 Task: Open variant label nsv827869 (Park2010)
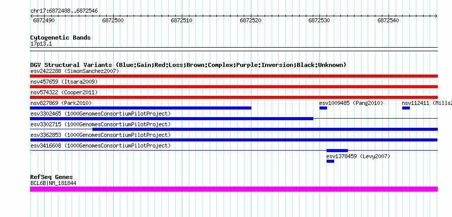(61, 103)
